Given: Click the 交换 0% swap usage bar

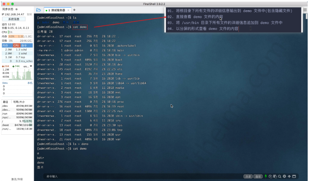Looking at the screenshot, I should tap(20, 41).
